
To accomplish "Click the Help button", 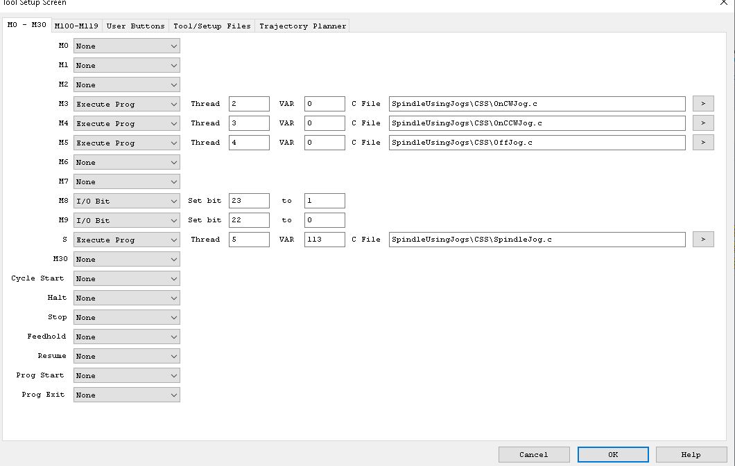I will pyautogui.click(x=691, y=455).
